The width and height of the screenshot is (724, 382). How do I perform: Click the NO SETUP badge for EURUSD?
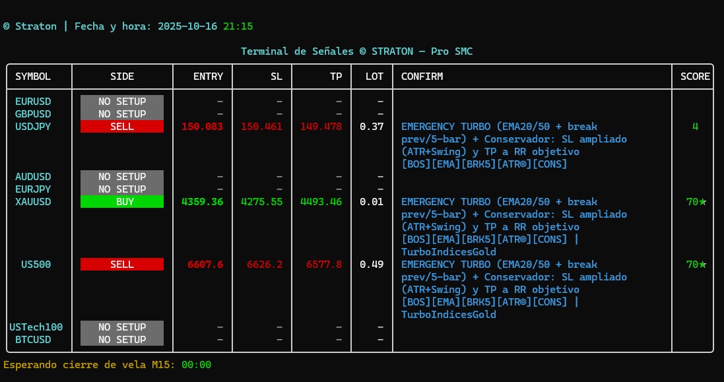point(122,102)
